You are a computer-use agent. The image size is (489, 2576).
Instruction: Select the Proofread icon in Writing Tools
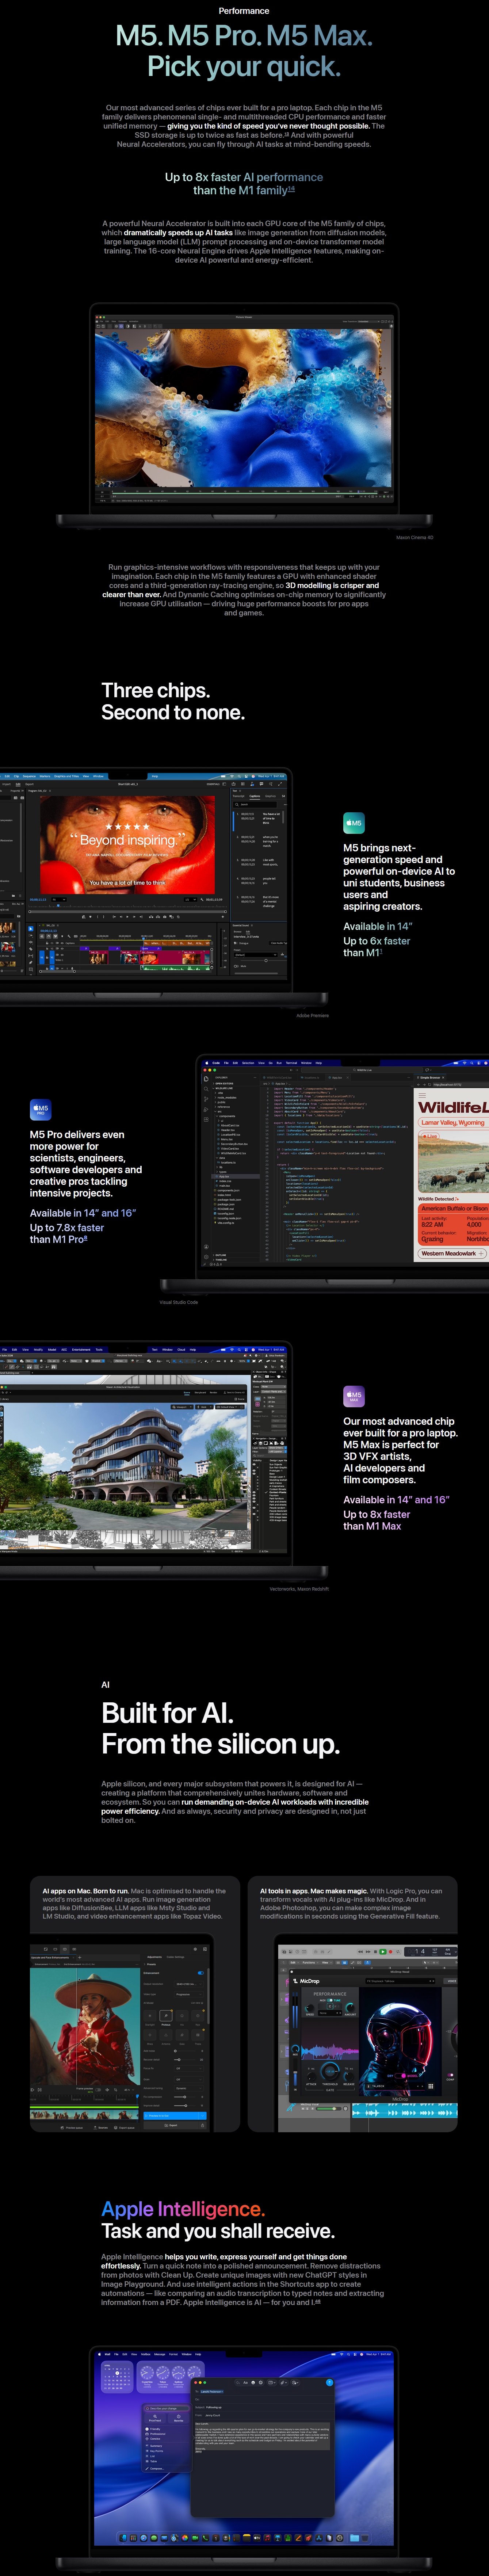pos(155,2417)
